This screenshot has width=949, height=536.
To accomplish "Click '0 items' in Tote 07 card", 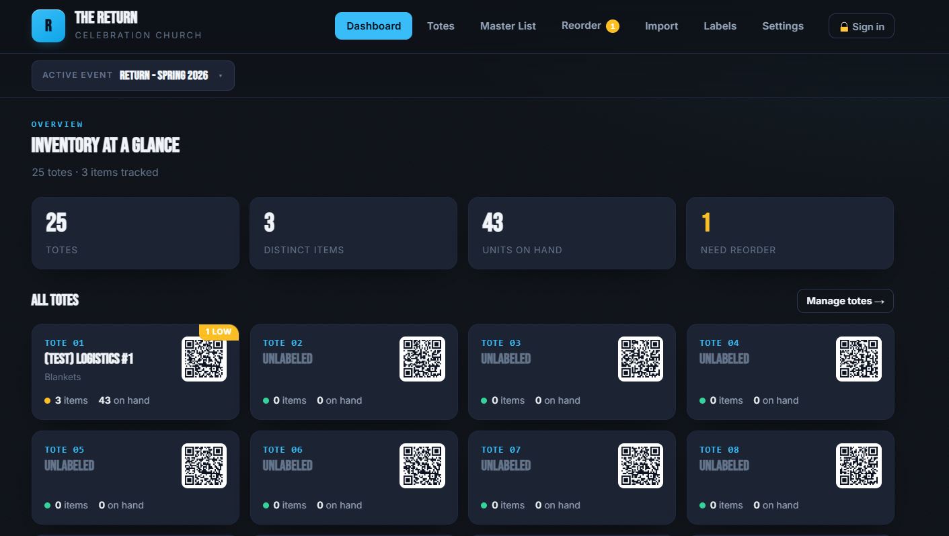I will click(508, 505).
